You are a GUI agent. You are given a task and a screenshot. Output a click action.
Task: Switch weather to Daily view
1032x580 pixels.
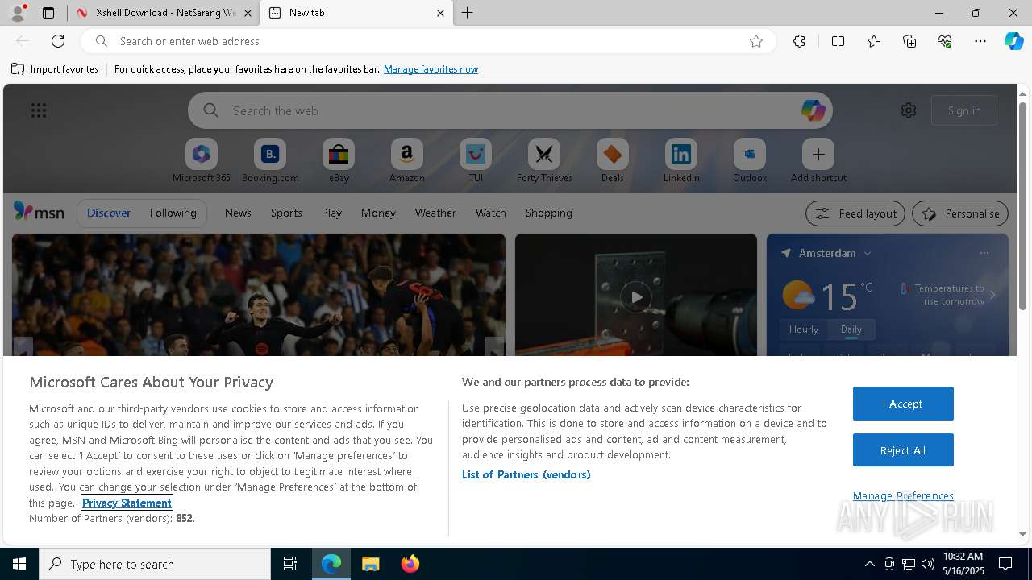pos(851,329)
